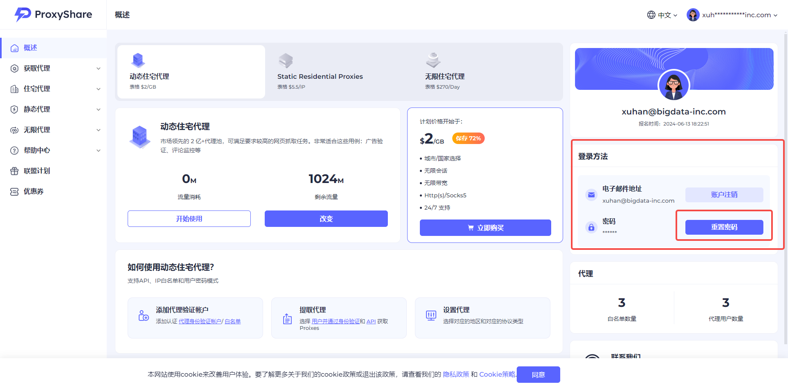Accept cookies with the 同意 button
788x391 pixels.
coord(538,375)
